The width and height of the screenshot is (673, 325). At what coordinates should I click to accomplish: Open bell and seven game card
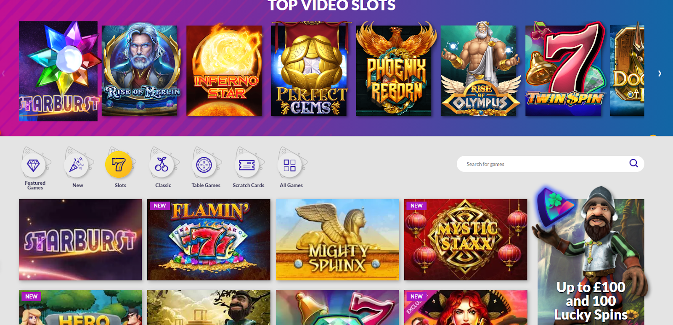click(x=337, y=307)
